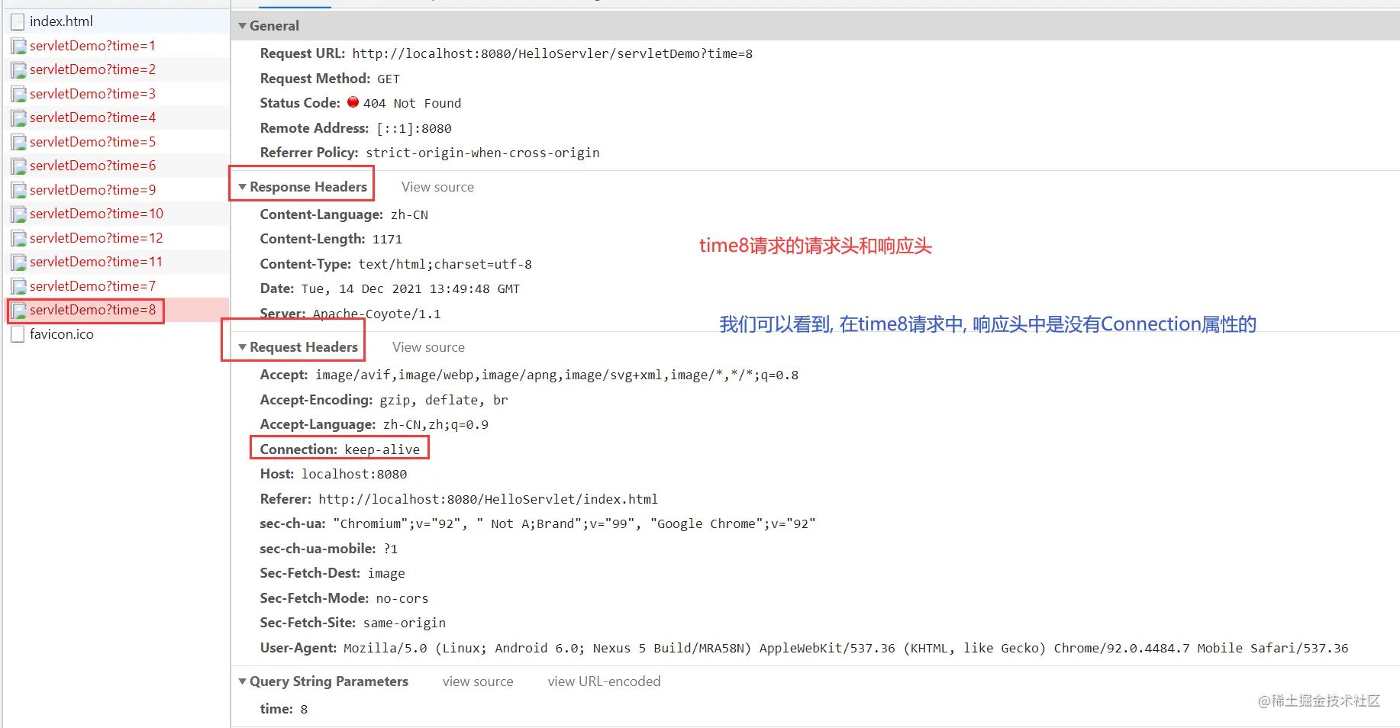Click the Accept-Language zh-CN,zh;q=0.9 value
1400x728 pixels.
436,425
